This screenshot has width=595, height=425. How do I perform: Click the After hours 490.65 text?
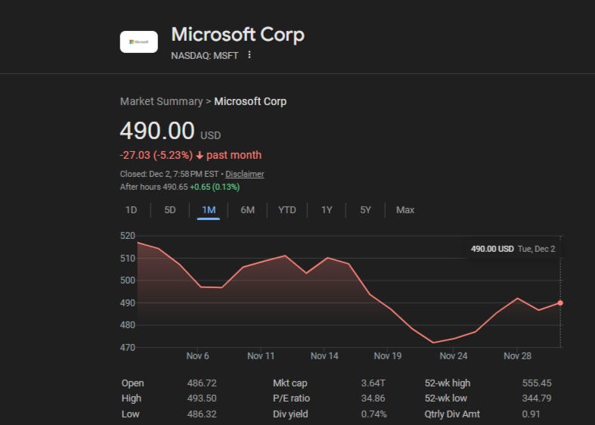click(153, 187)
